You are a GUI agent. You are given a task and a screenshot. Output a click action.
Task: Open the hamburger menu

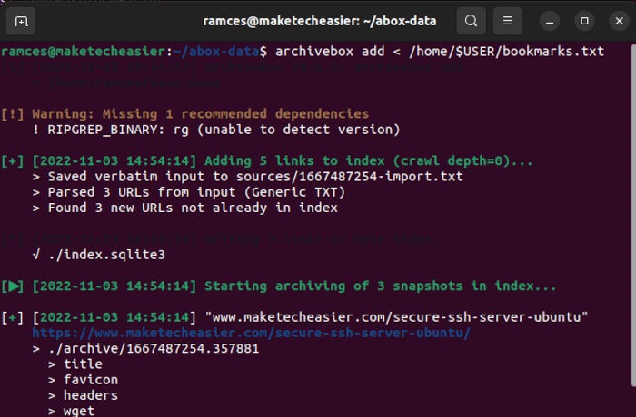(507, 21)
